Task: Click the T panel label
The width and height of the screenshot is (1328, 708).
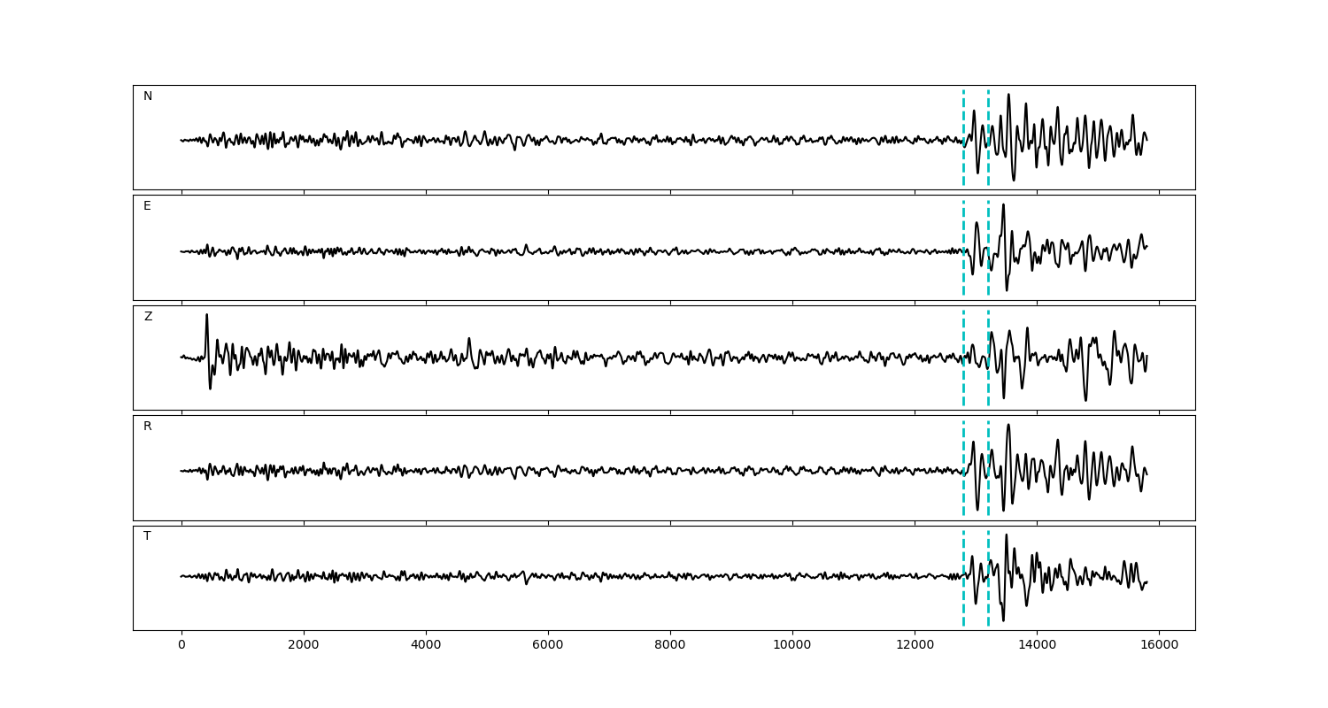Action: point(147,536)
